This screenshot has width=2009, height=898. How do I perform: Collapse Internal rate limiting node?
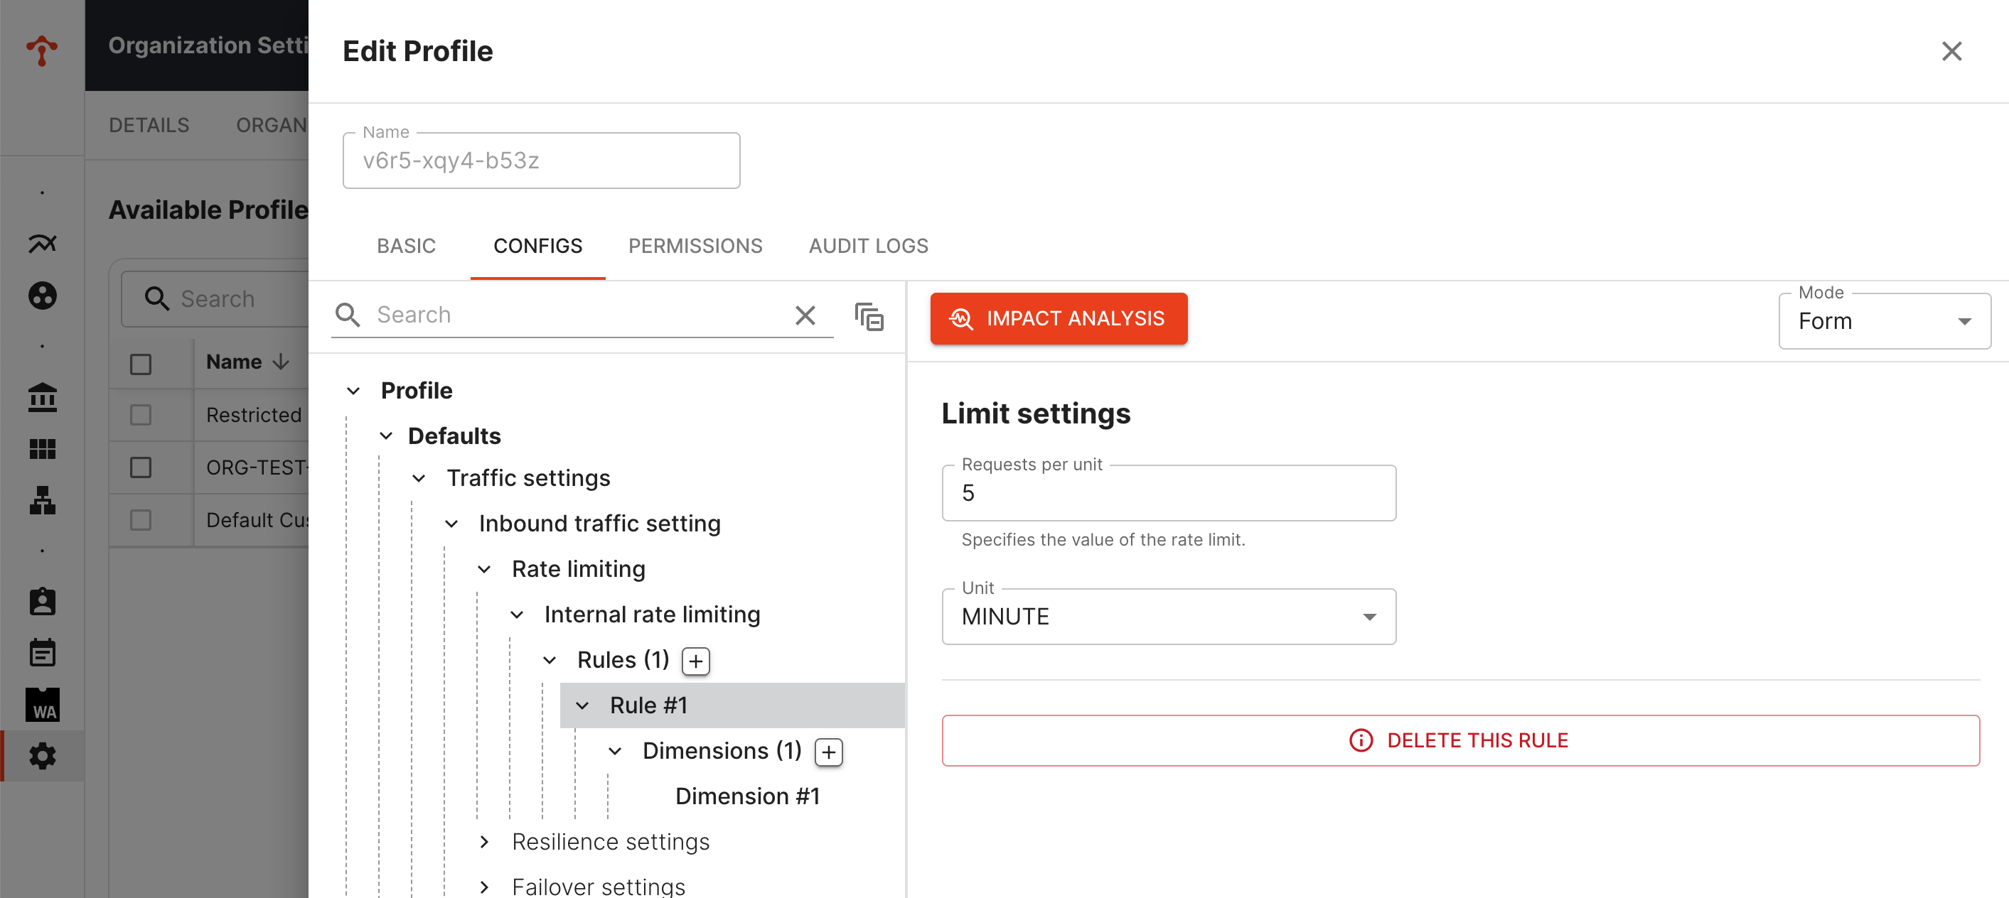[x=517, y=615]
